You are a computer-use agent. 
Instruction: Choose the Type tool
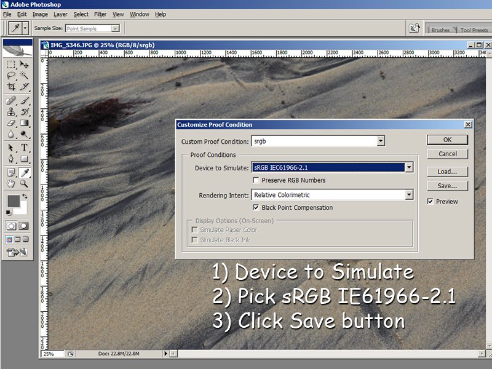[25, 148]
